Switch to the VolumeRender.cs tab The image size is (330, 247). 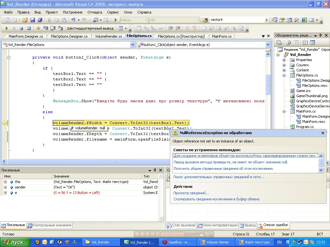pos(108,36)
